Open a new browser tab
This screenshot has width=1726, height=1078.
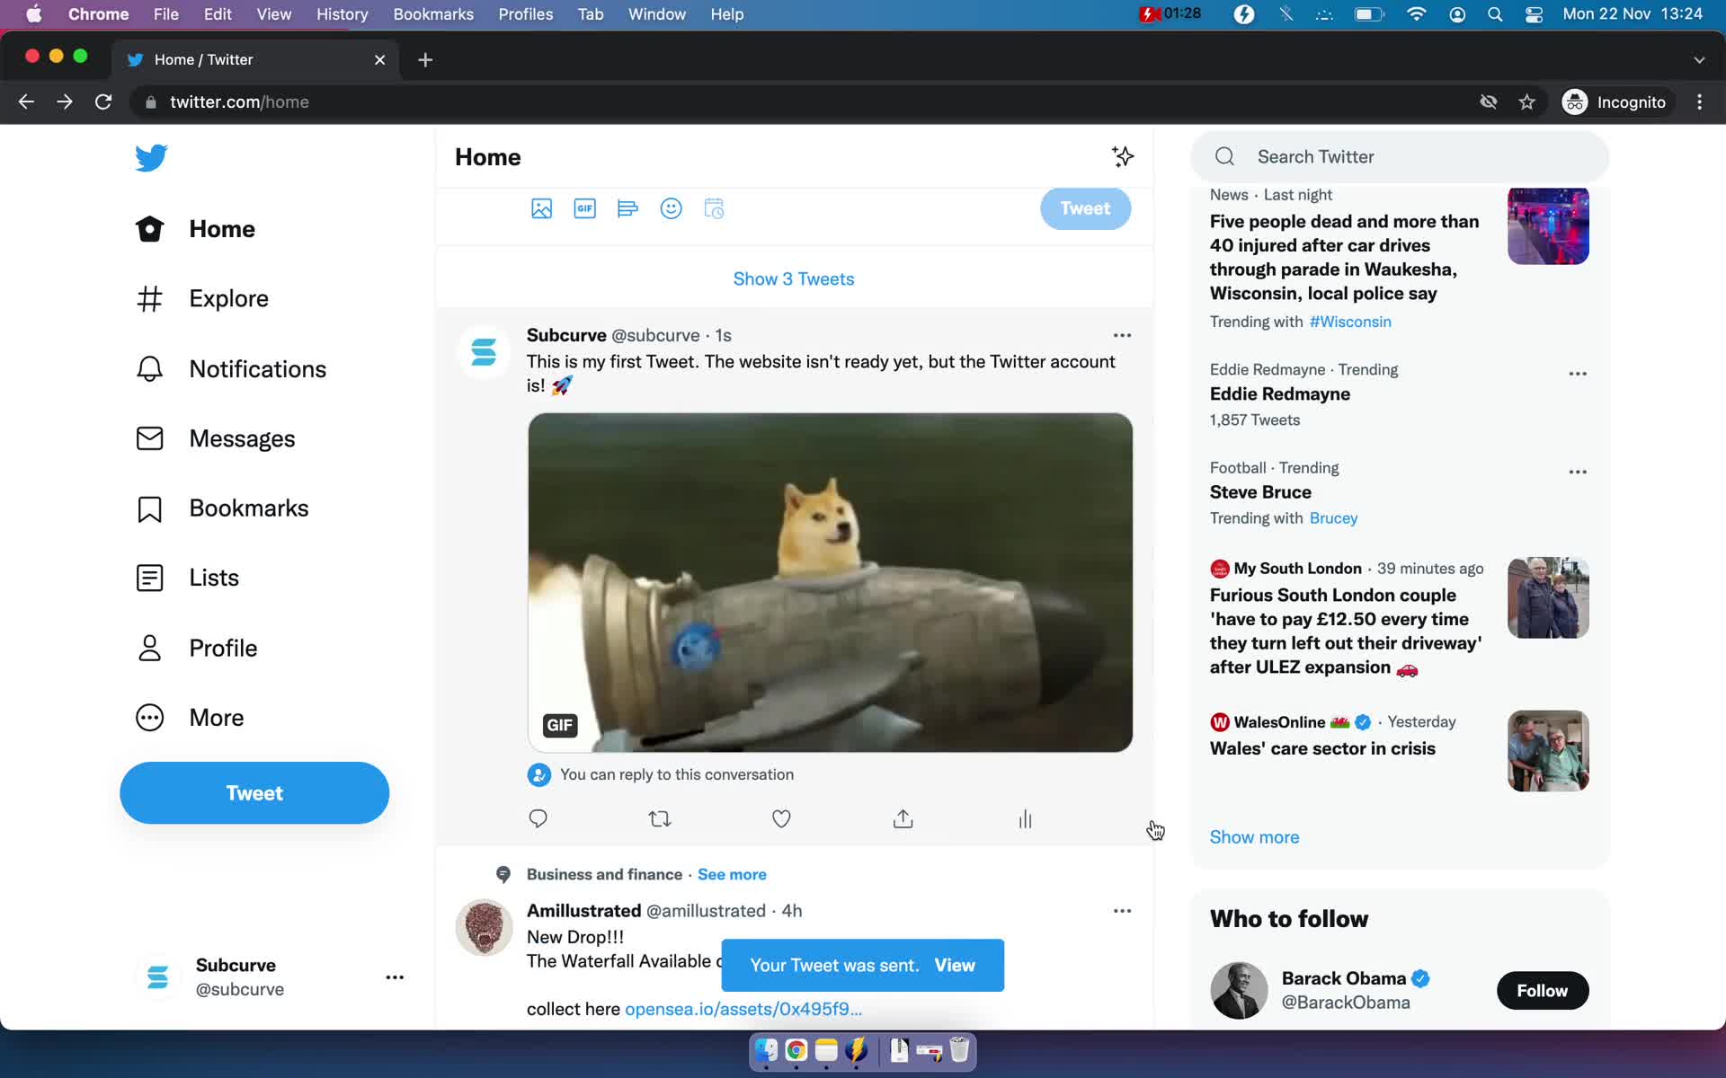coord(425,59)
